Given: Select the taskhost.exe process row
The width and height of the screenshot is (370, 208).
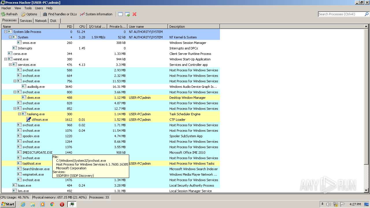Looking at the screenshot, I should 111,164.
